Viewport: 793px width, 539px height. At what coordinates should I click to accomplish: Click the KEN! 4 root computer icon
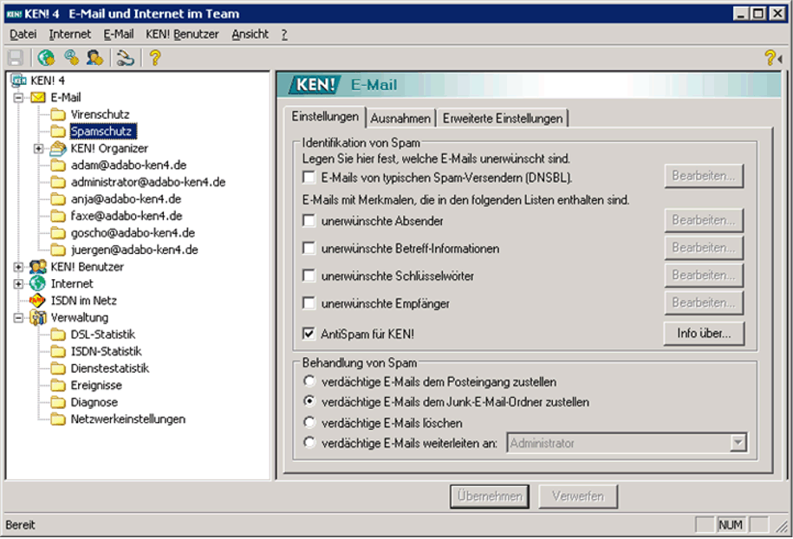pyautogui.click(x=19, y=81)
